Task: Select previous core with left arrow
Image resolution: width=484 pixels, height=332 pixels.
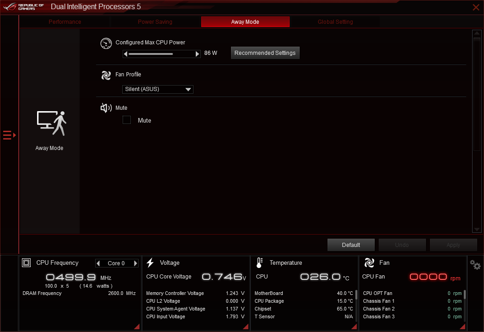Action: click(98, 263)
